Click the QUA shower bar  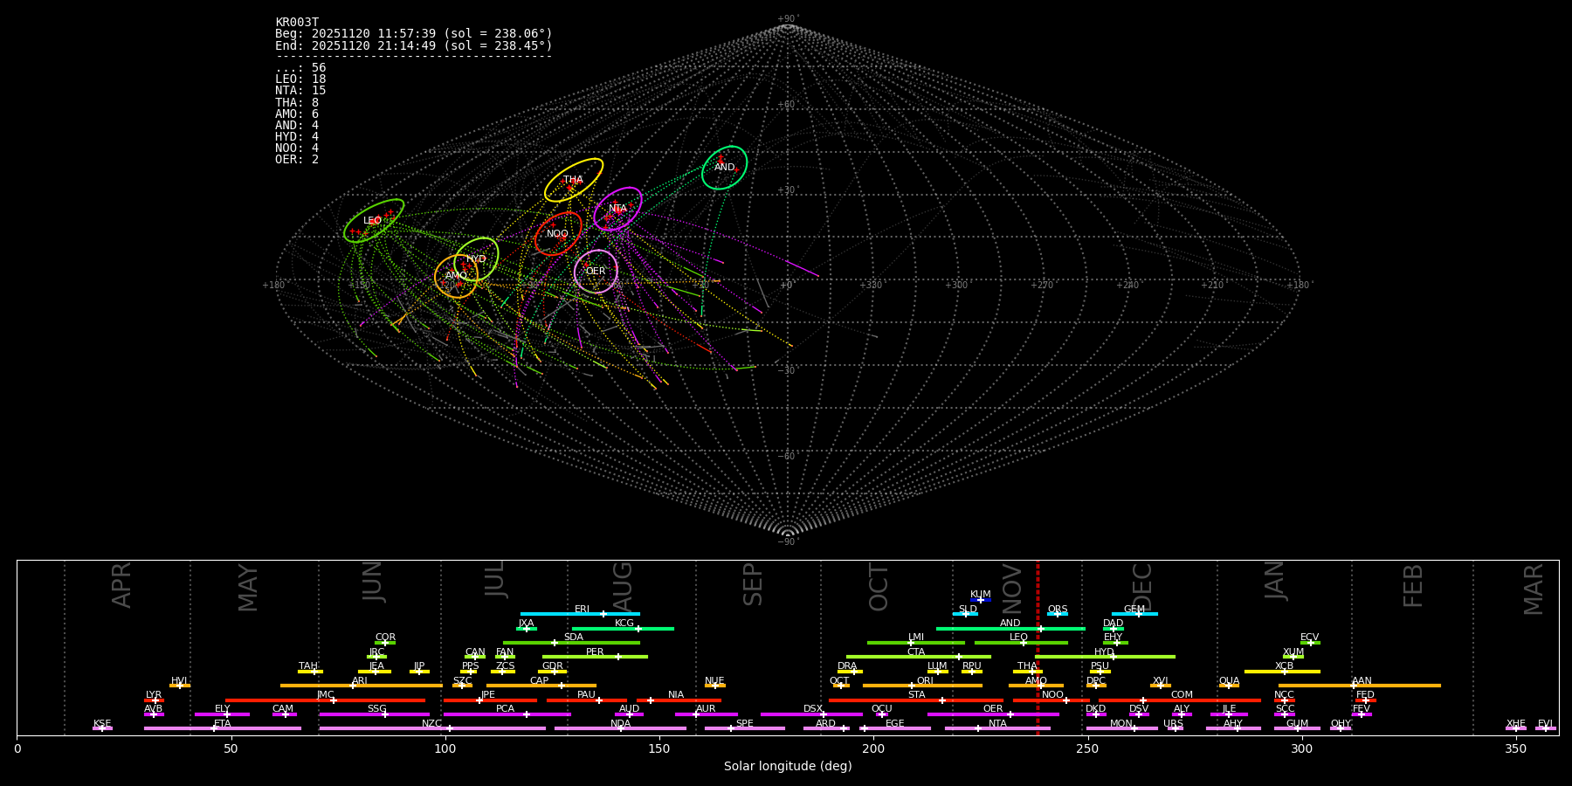pos(1229,686)
